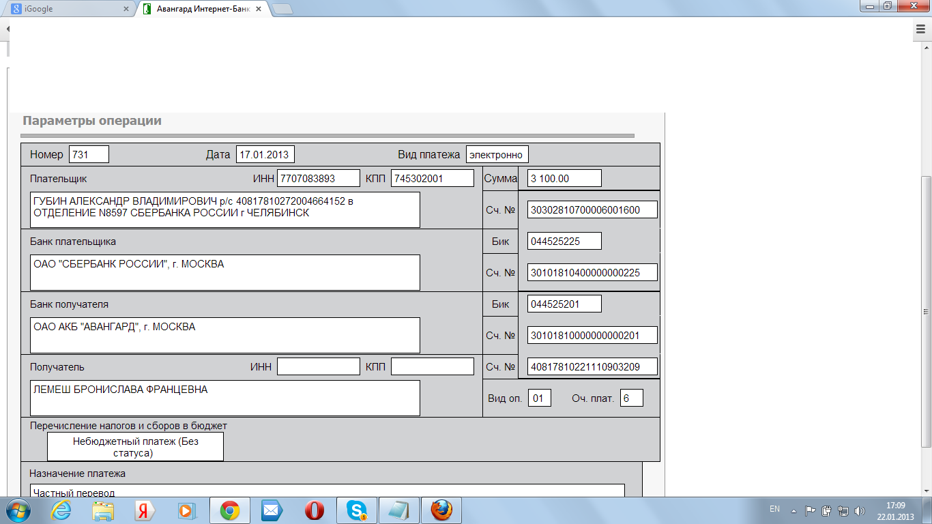Click the Параметры операции heading
This screenshot has width=932, height=524.
(92, 121)
